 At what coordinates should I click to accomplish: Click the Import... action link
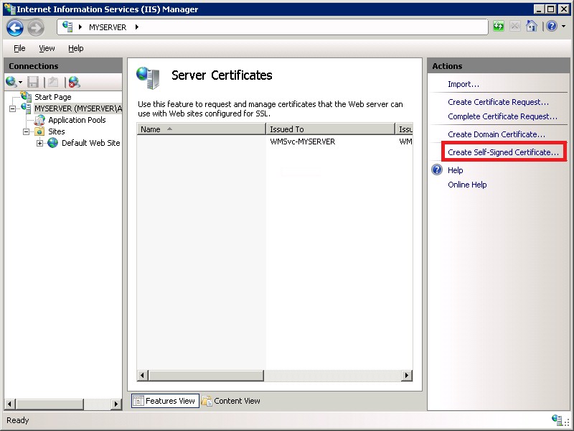tap(463, 84)
